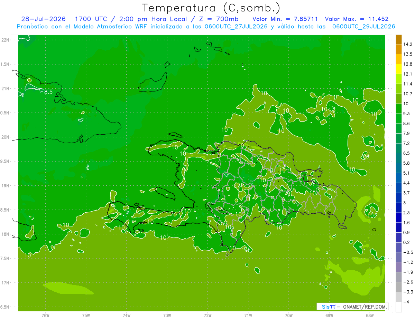Screen dimensions: 415x320
Task: Click the "75W" longitude label
Action: pos(86,315)
